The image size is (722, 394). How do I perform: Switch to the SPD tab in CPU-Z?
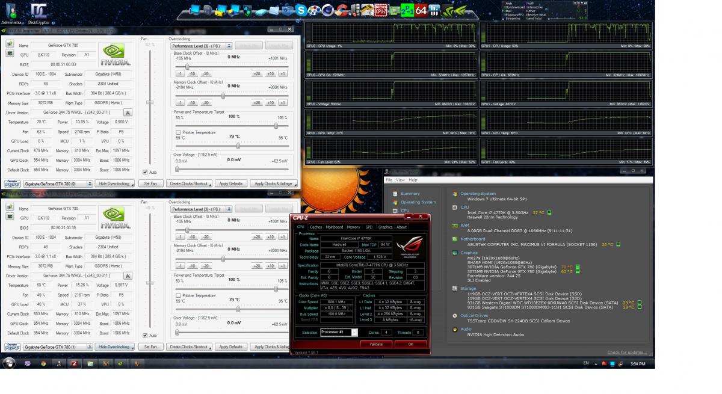[x=369, y=227]
